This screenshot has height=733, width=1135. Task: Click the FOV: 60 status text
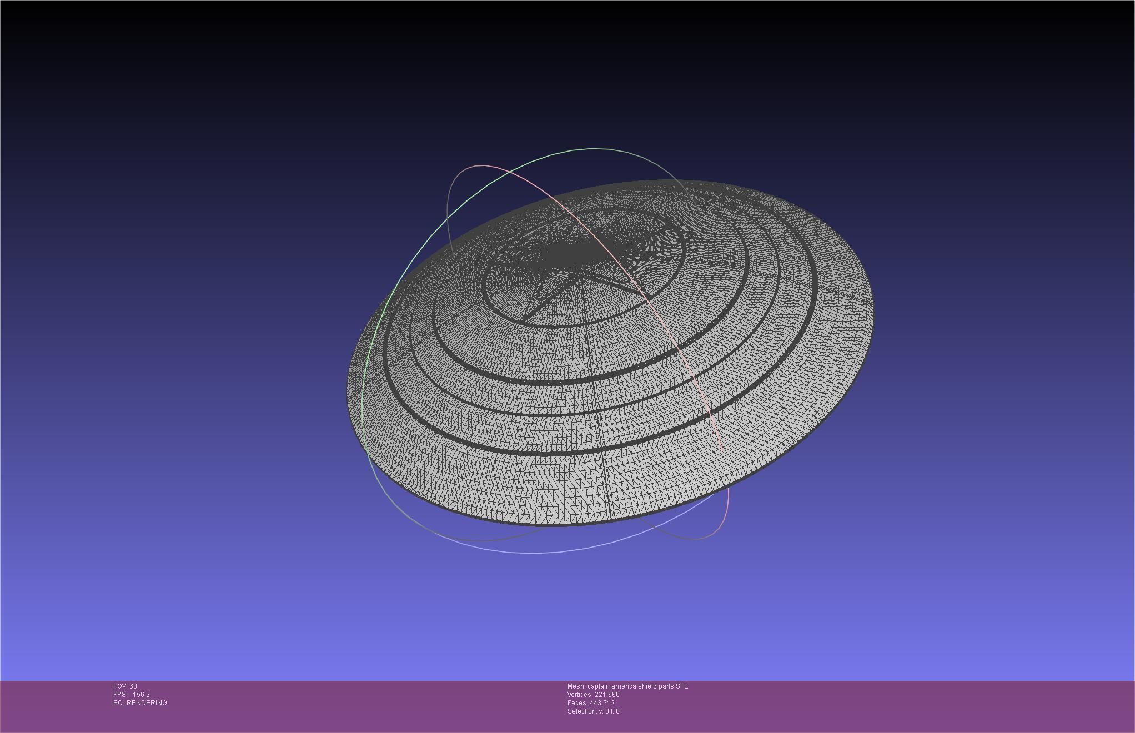[x=125, y=686]
